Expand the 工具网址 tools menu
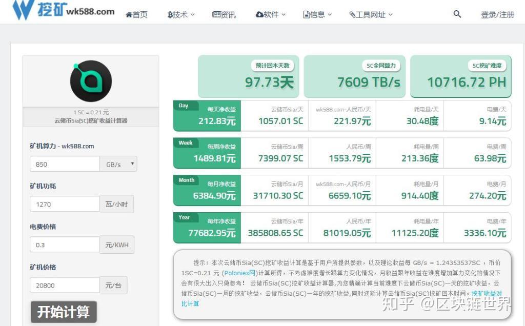This screenshot has width=525, height=326. pos(371,15)
